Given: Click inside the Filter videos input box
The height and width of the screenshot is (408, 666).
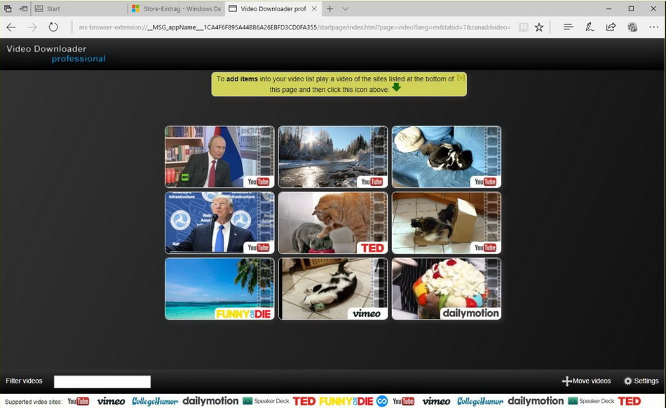Looking at the screenshot, I should [101, 381].
